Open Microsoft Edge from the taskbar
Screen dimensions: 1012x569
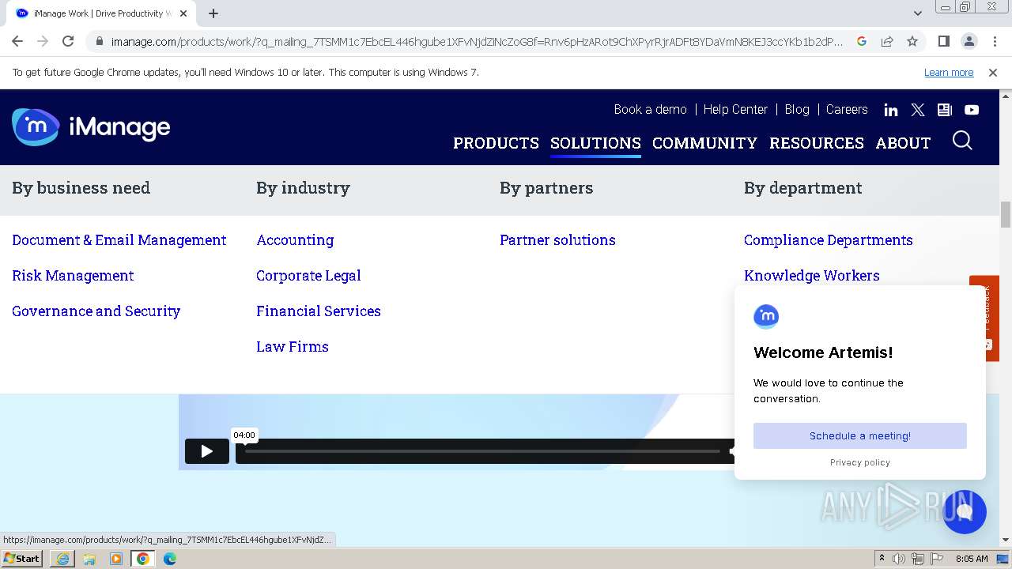click(170, 559)
